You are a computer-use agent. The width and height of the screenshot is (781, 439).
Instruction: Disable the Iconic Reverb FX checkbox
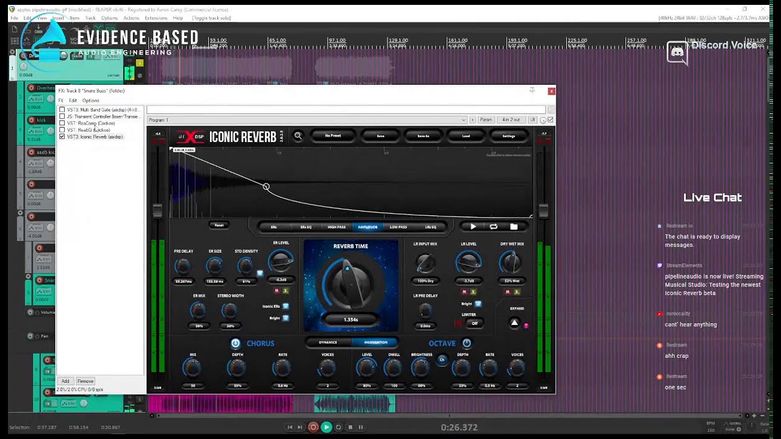coord(62,137)
